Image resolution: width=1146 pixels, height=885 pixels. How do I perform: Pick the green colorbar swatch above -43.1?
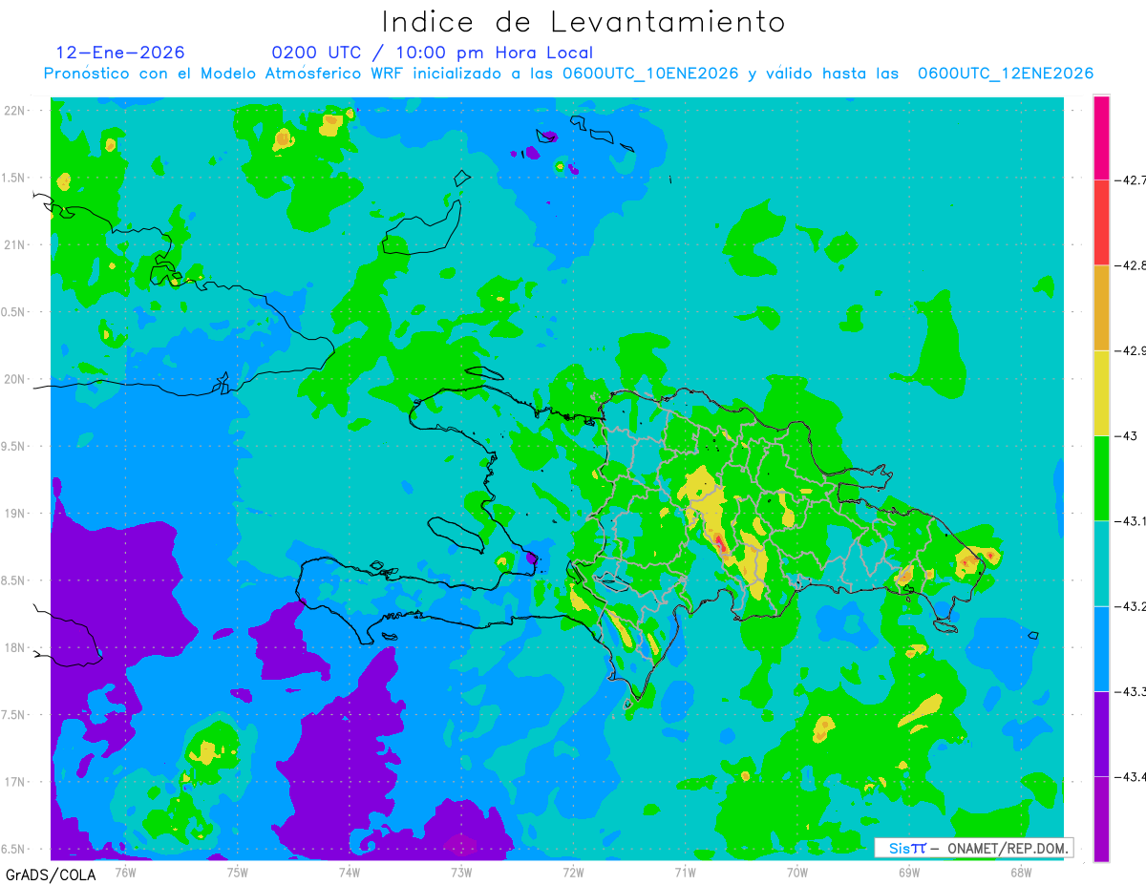coord(1101,478)
